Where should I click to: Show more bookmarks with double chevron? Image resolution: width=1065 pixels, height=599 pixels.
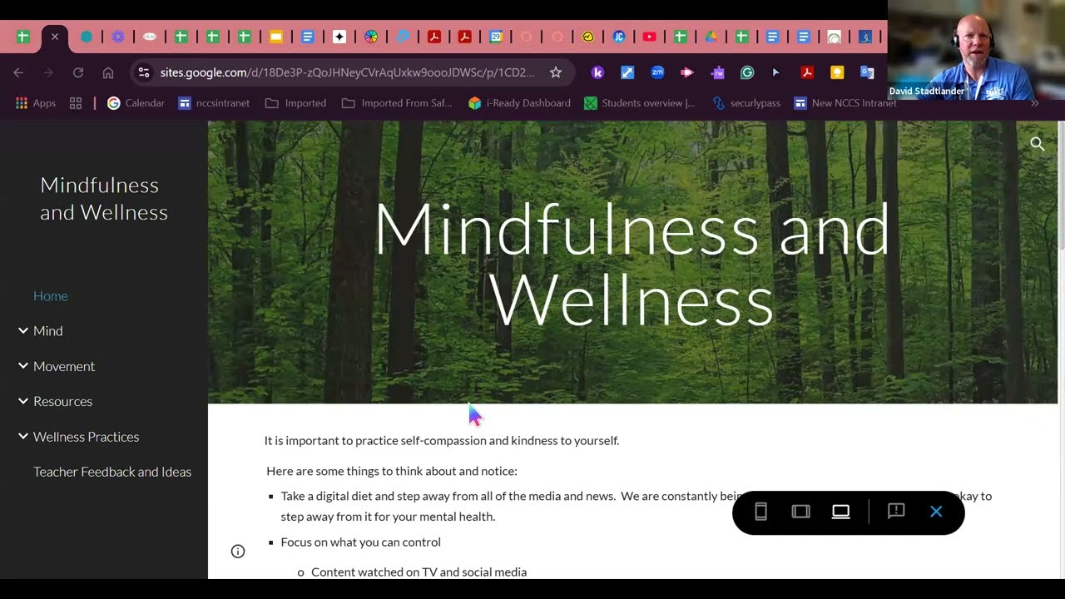(x=1034, y=103)
